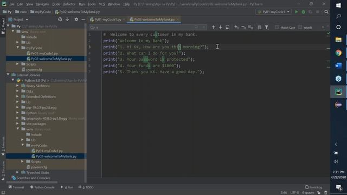Screen dimensions: 347x195
Task: Expand the site-packages folder
Action: pyautogui.click(x=17, y=123)
